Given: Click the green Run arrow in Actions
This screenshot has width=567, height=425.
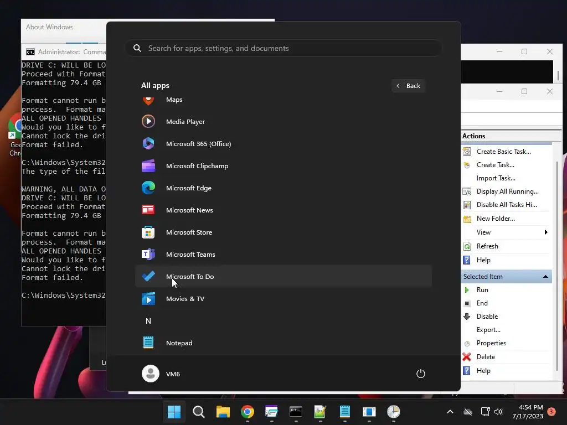Looking at the screenshot, I should tap(467, 290).
